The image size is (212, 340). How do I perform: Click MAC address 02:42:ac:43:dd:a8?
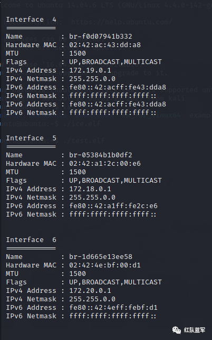tap(105, 45)
